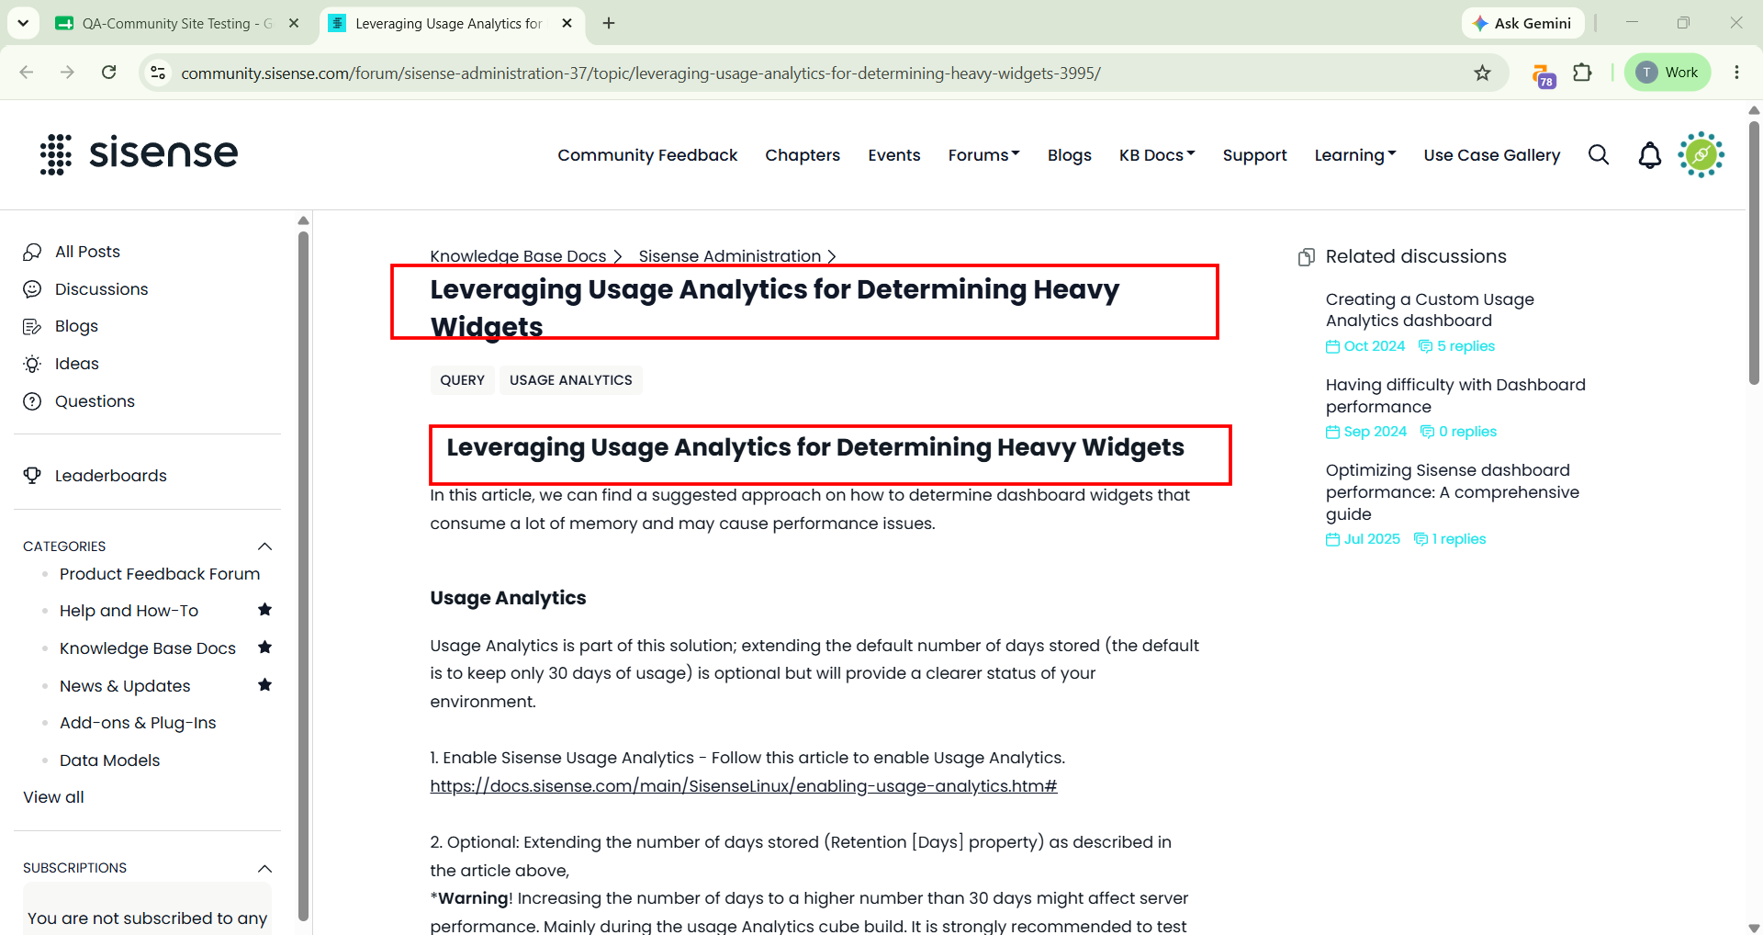Click the QUERY tag
Viewport: 1763px width, 935px height.
pos(462,380)
